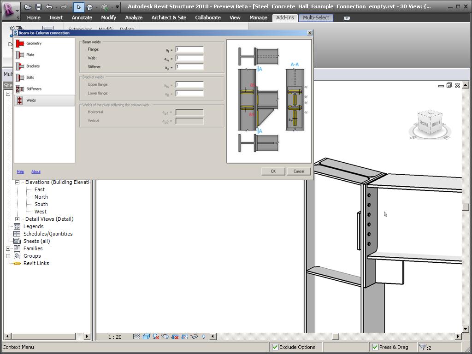Select the Modify arrow tool in Quick Access toolbar

click(79, 7)
